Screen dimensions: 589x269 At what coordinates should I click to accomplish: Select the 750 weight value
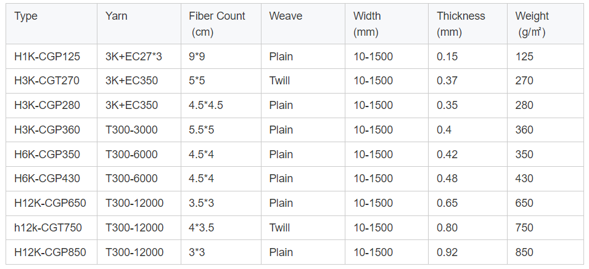(524, 228)
